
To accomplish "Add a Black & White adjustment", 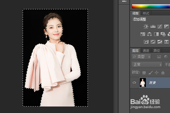I will (156, 34).
